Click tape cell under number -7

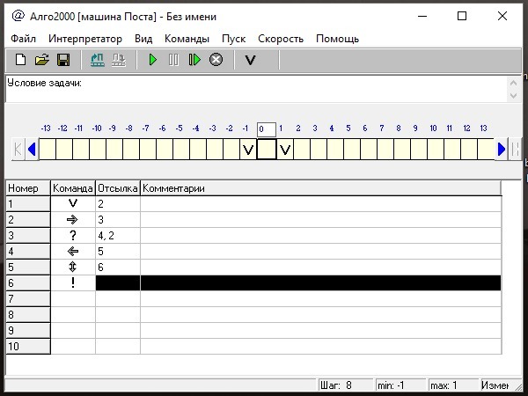click(x=148, y=150)
